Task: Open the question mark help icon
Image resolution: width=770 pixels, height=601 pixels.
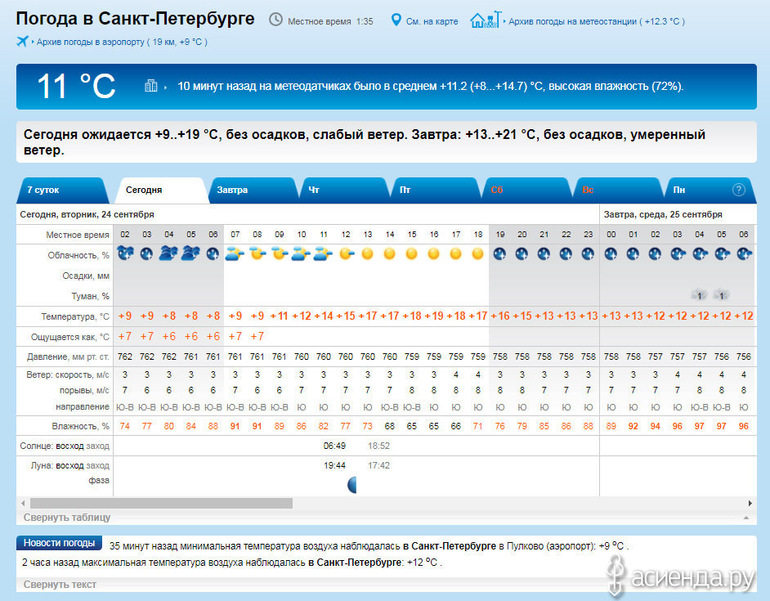Action: pos(738,190)
